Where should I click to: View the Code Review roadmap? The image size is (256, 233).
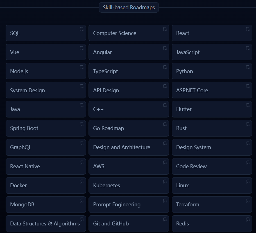tap(212, 166)
